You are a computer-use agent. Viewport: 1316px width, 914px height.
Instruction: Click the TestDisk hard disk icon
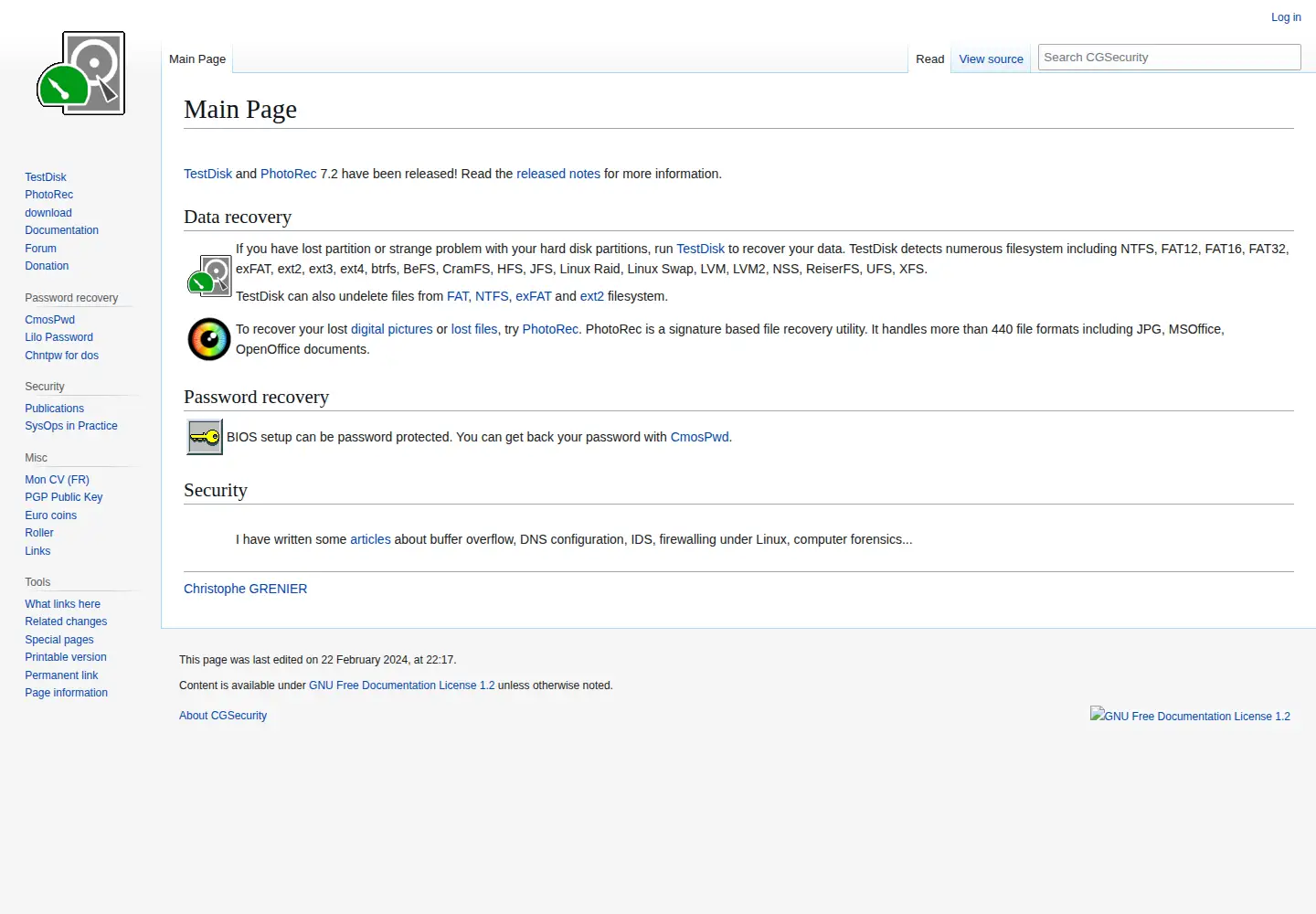[209, 275]
